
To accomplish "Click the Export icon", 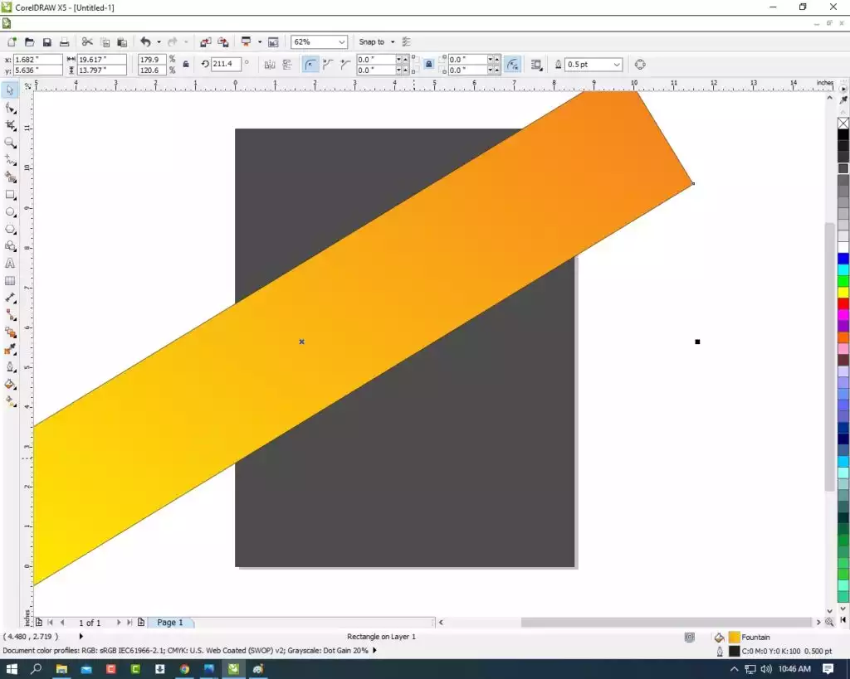I will (x=222, y=41).
